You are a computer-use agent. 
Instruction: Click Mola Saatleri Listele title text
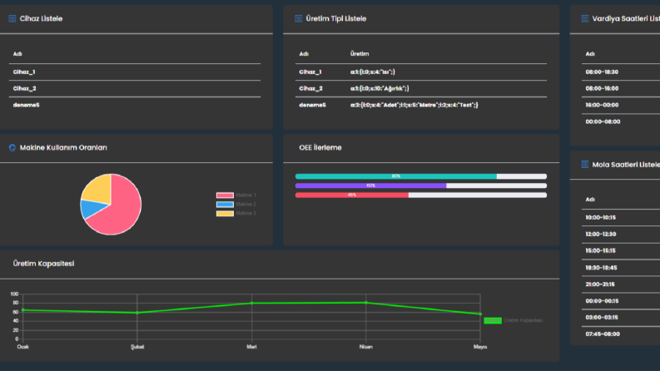point(626,165)
